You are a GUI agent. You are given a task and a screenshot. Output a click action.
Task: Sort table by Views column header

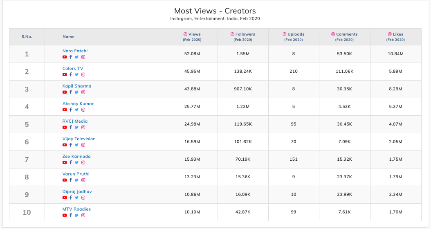(x=192, y=34)
